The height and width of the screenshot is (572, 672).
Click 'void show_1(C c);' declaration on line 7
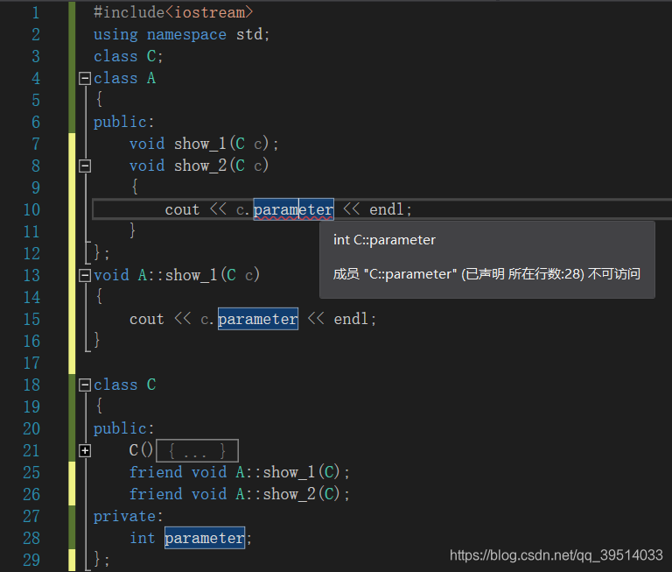point(204,144)
